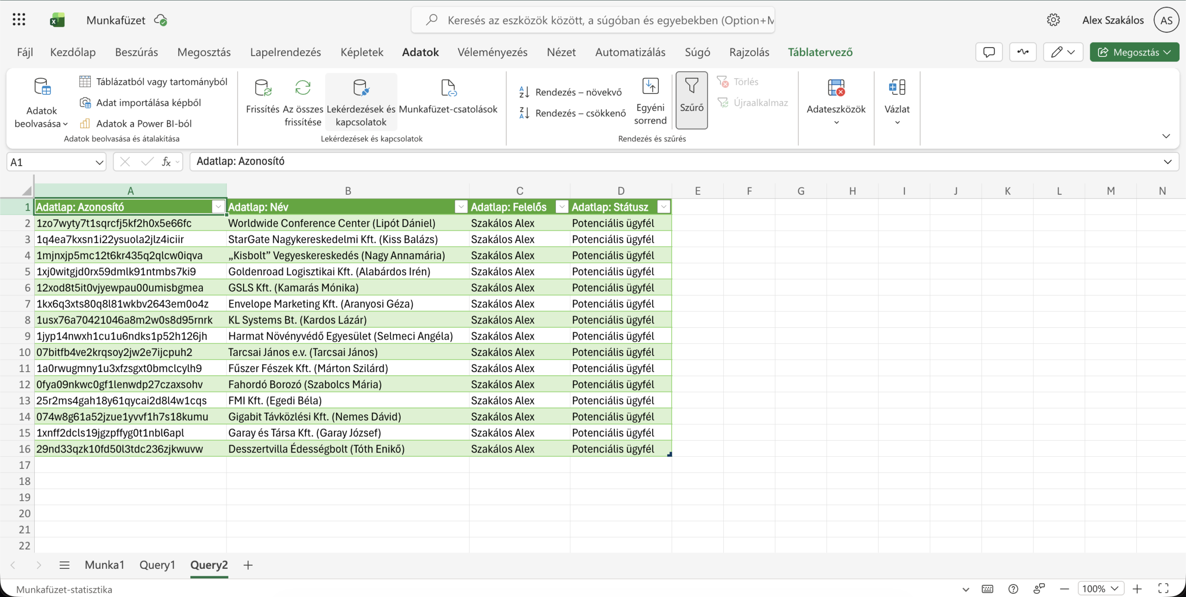Click the Frissítés refresh icon
The height and width of the screenshot is (597, 1186).
pyautogui.click(x=263, y=87)
